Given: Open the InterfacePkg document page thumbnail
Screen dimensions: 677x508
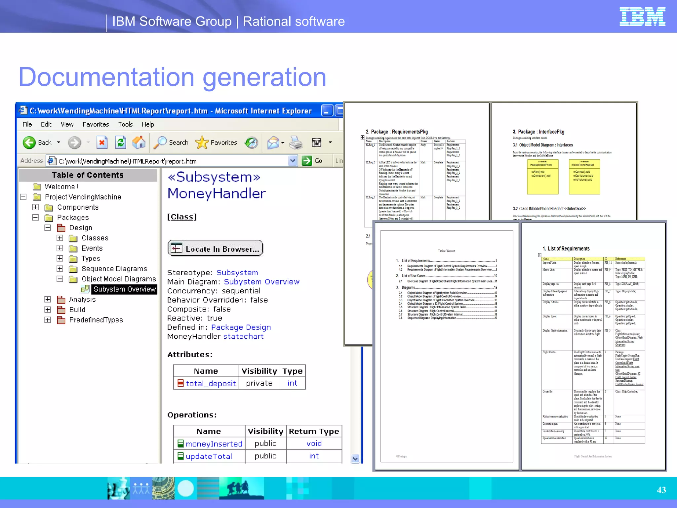Looking at the screenshot, I should pyautogui.click(x=564, y=161).
